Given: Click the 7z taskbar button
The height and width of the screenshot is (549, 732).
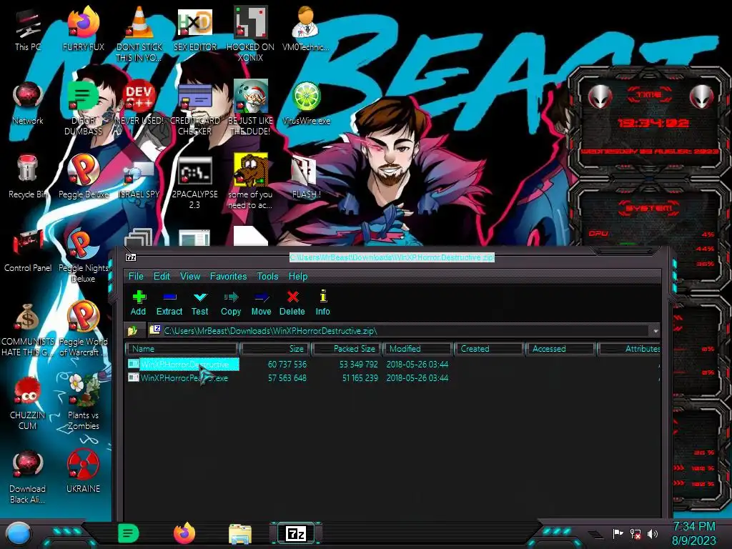Looking at the screenshot, I should point(296,533).
